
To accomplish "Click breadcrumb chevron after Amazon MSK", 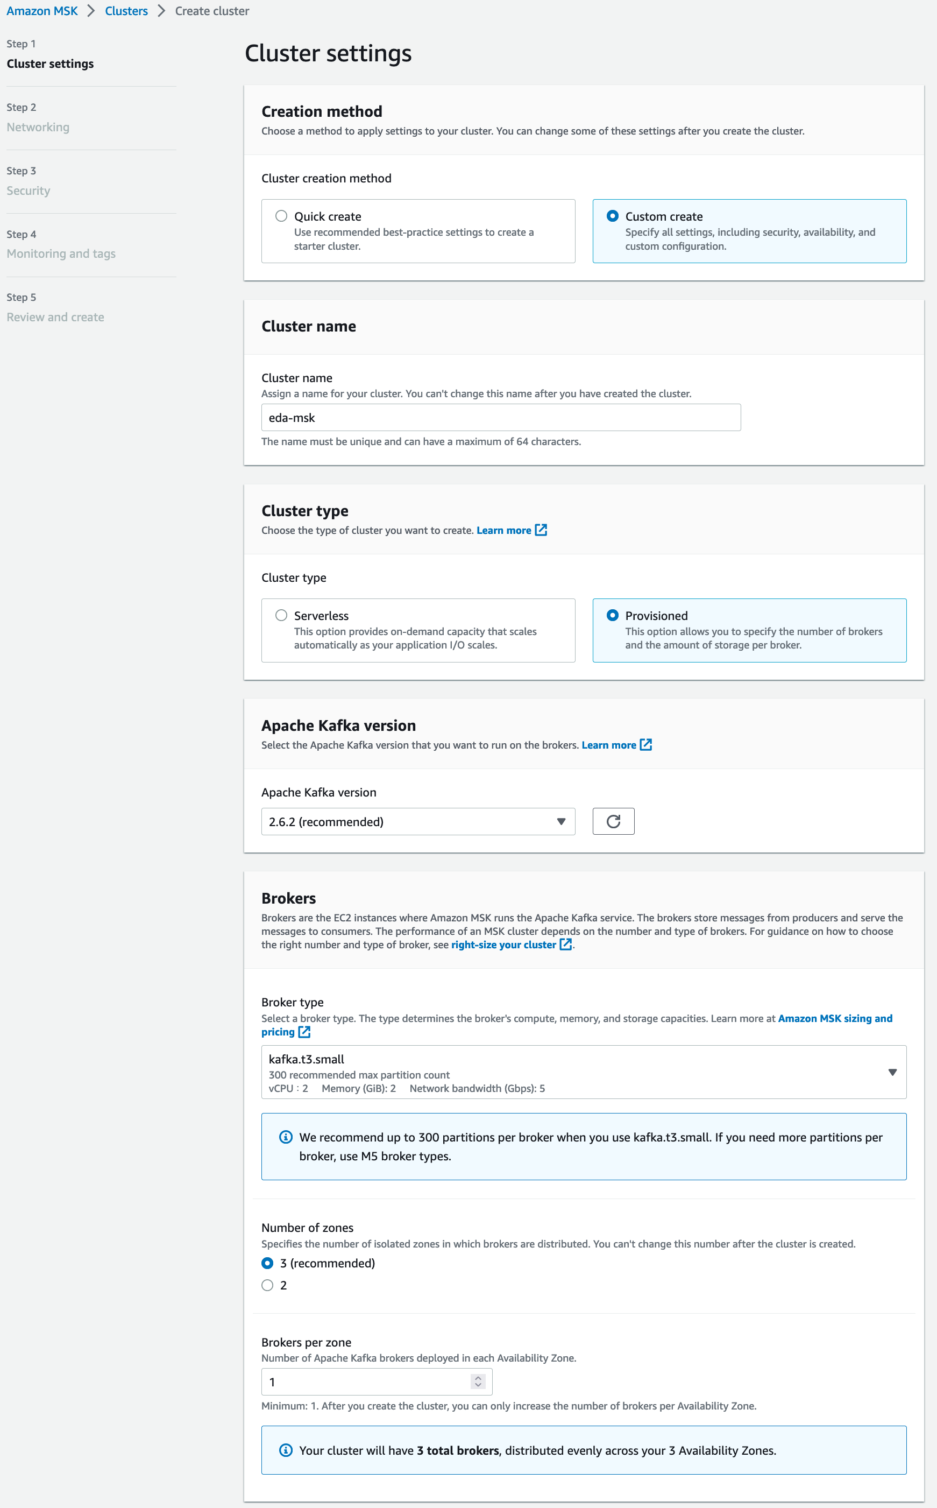I will click(x=91, y=11).
